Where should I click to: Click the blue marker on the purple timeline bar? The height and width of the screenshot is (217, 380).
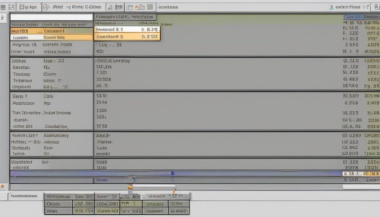(173, 173)
